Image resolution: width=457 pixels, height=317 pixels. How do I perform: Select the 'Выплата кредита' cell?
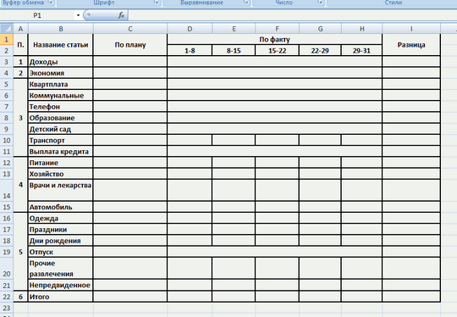click(61, 152)
